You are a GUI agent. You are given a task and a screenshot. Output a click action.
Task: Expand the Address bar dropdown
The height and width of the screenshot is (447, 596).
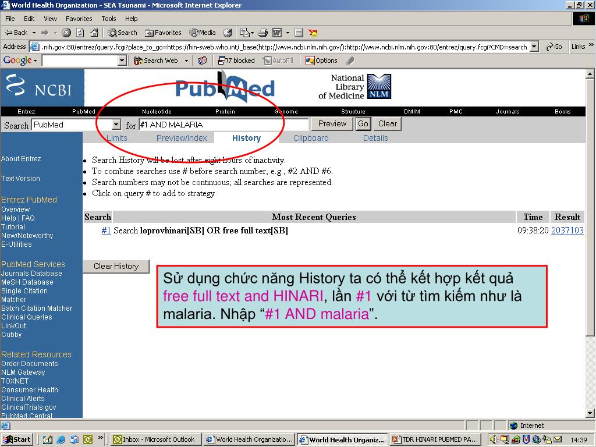(534, 47)
